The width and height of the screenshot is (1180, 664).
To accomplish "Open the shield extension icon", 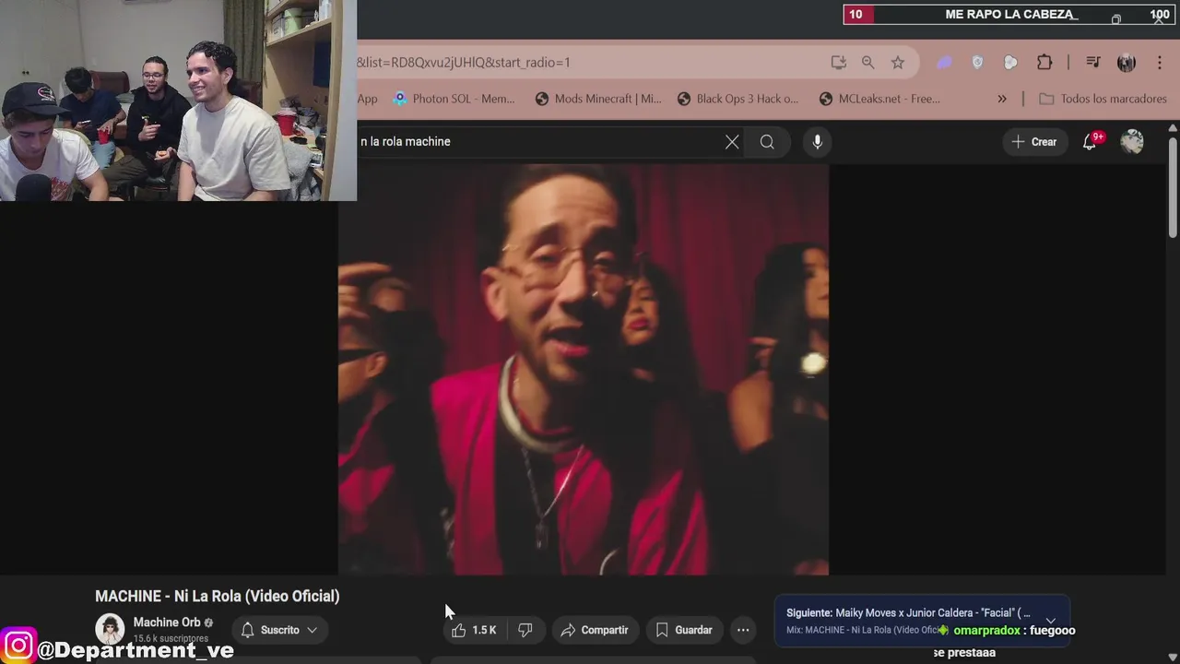I will 978,63.
